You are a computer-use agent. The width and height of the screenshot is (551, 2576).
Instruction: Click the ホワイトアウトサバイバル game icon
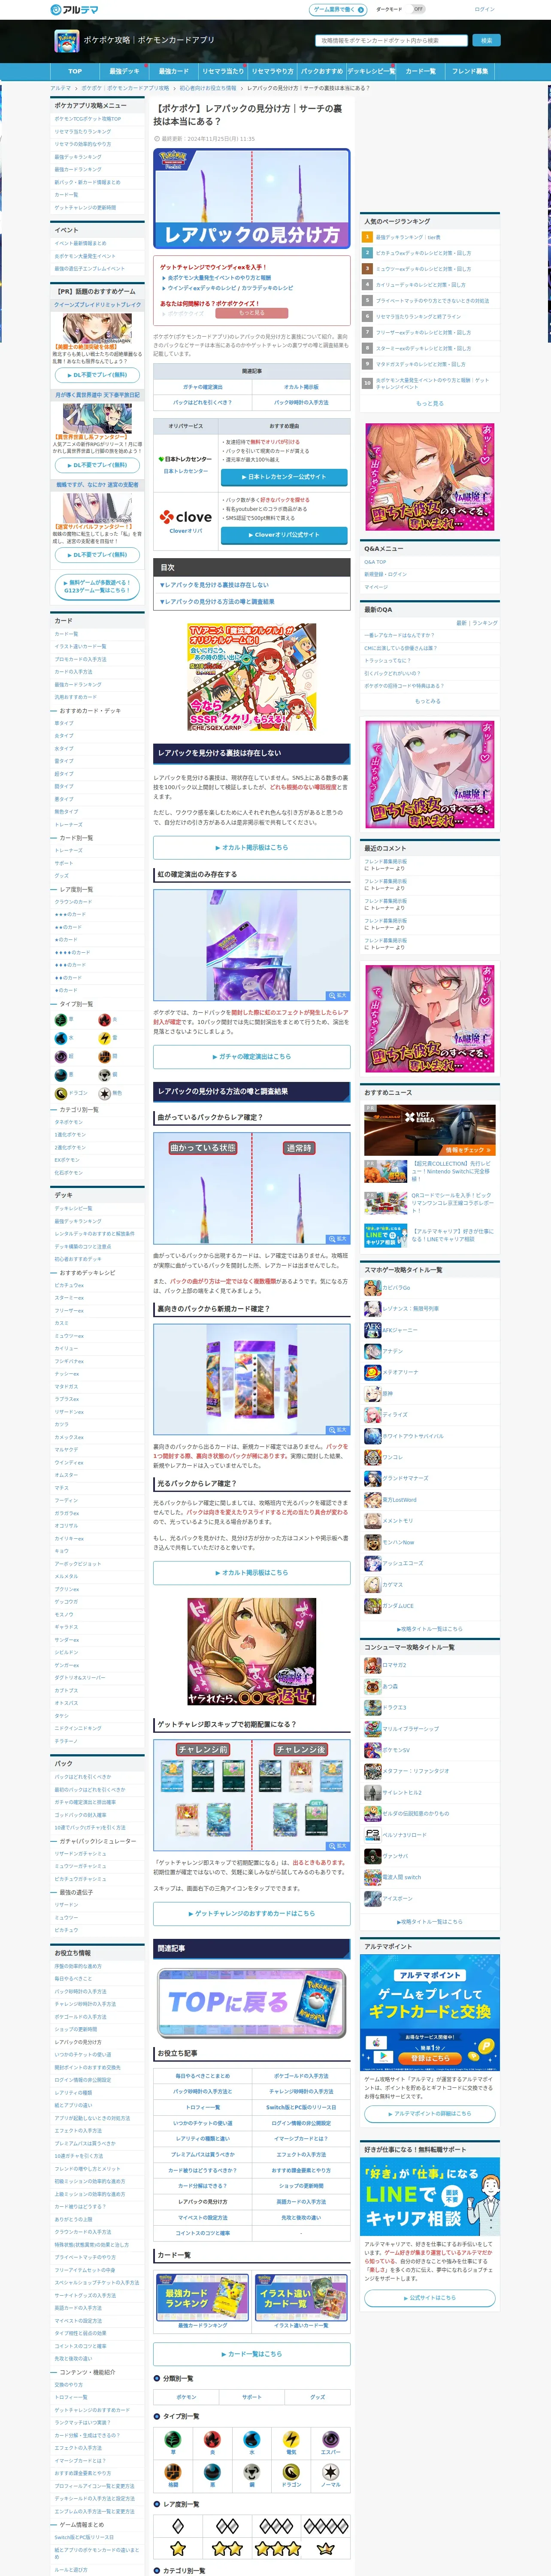(372, 1436)
